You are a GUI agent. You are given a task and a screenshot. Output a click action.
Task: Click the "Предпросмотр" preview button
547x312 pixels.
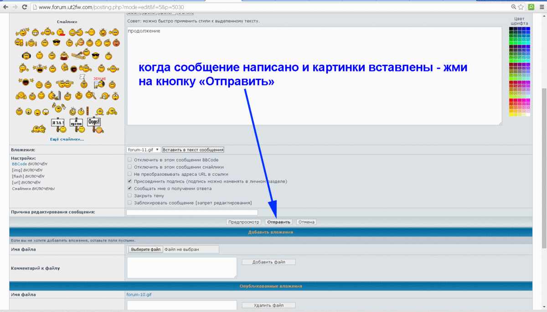click(x=244, y=222)
